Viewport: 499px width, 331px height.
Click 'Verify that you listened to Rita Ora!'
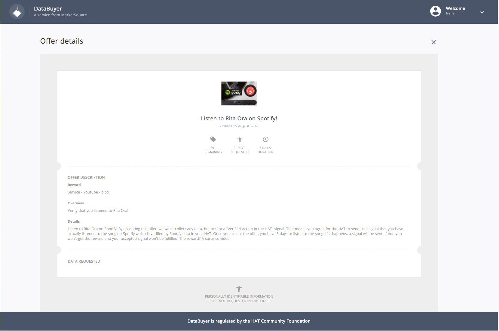tap(98, 211)
